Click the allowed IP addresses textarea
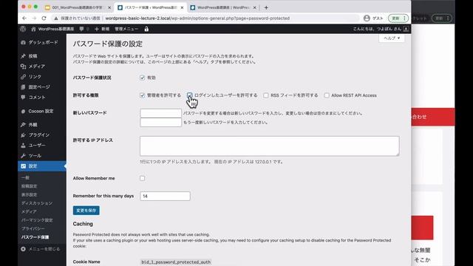The image size is (473, 266). coord(269,146)
